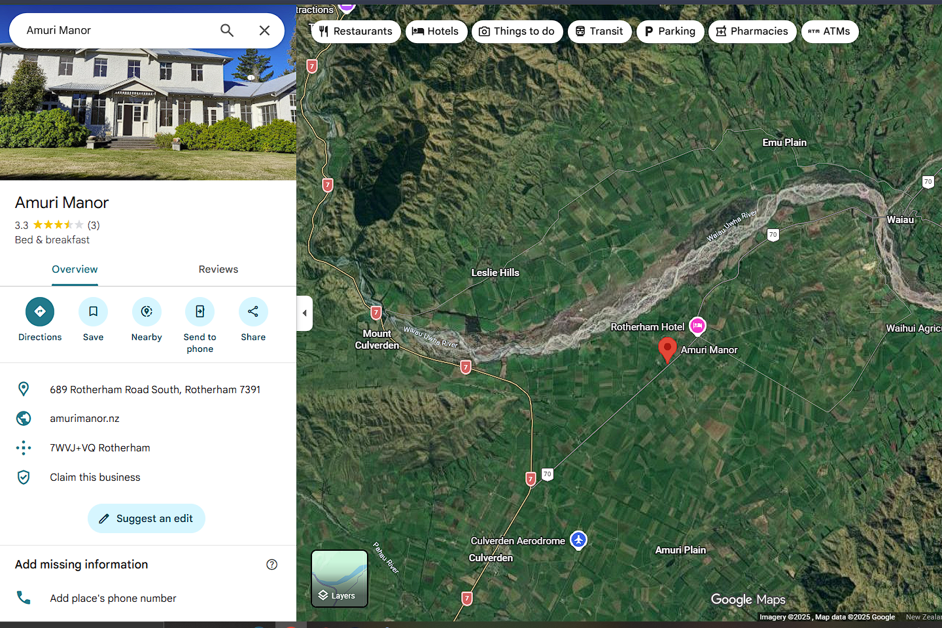Viewport: 942px width, 628px height.
Task: Open help for Add missing information
Action: 272,565
